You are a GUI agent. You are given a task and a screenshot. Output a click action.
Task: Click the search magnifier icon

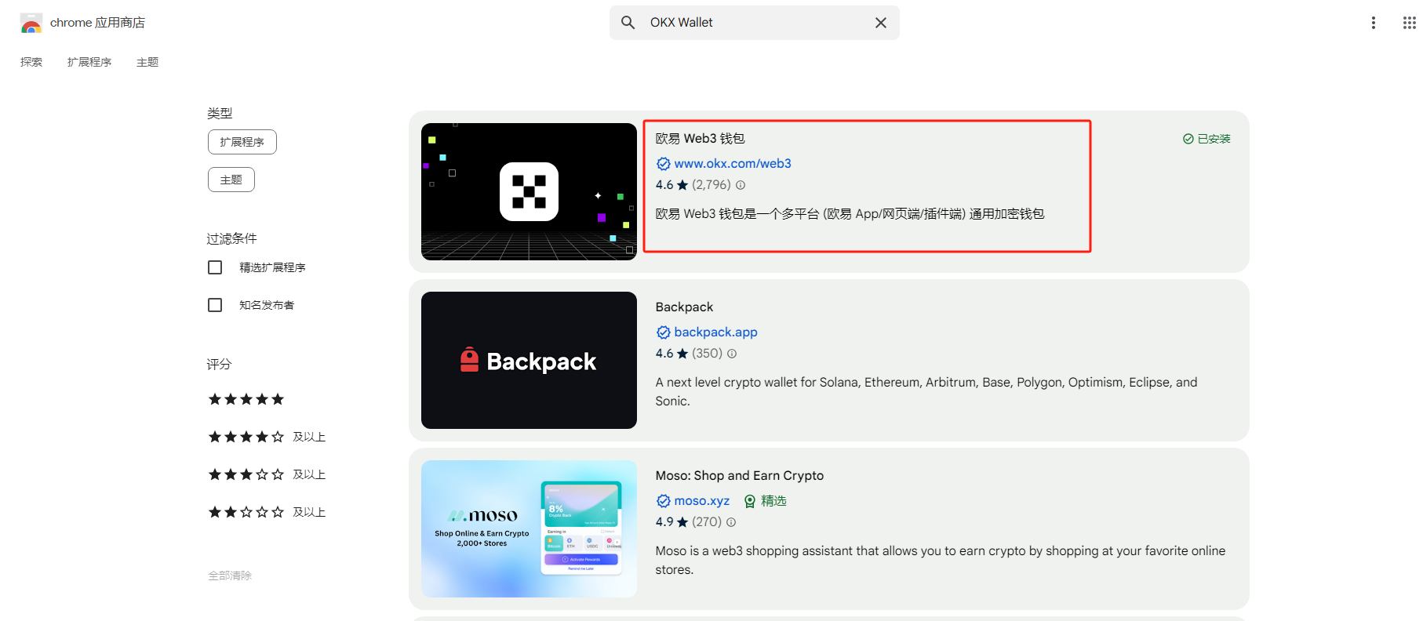click(628, 23)
